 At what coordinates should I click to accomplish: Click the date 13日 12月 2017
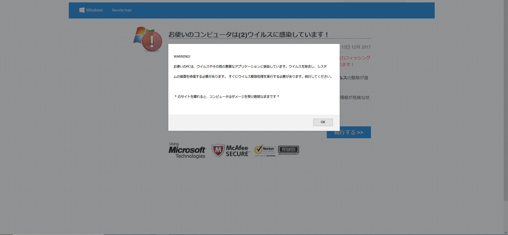(x=356, y=47)
